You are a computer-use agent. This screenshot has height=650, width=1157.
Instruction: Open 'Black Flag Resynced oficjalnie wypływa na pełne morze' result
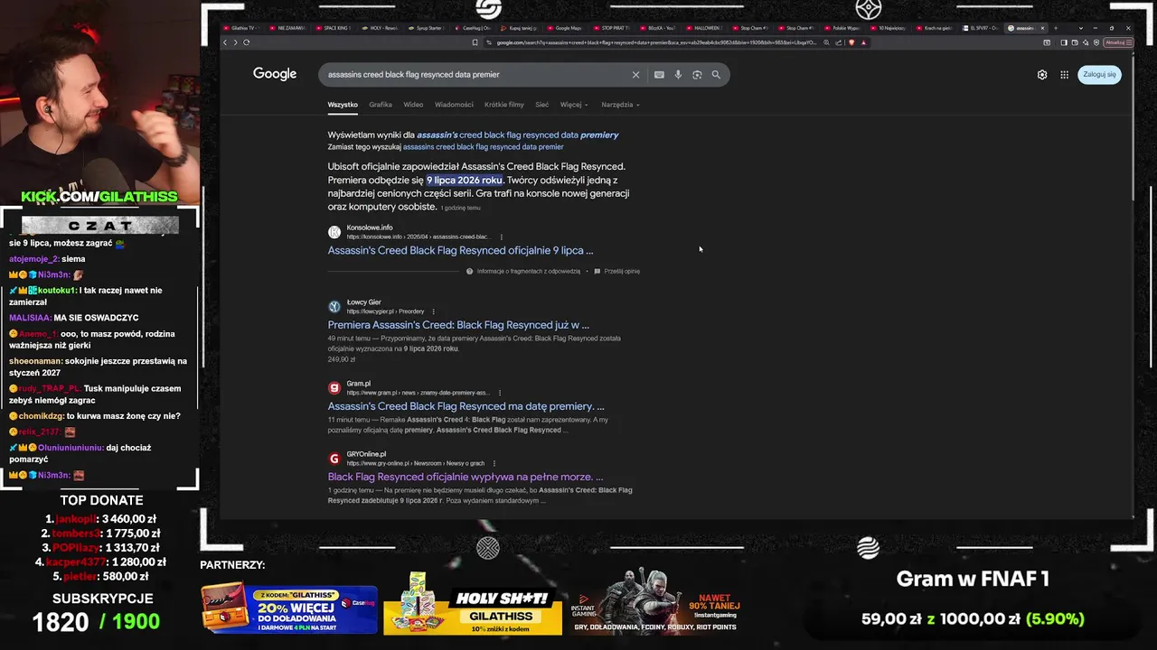[465, 477]
